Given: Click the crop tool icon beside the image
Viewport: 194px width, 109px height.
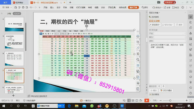Looking at the screenshot, I should point(138,42).
